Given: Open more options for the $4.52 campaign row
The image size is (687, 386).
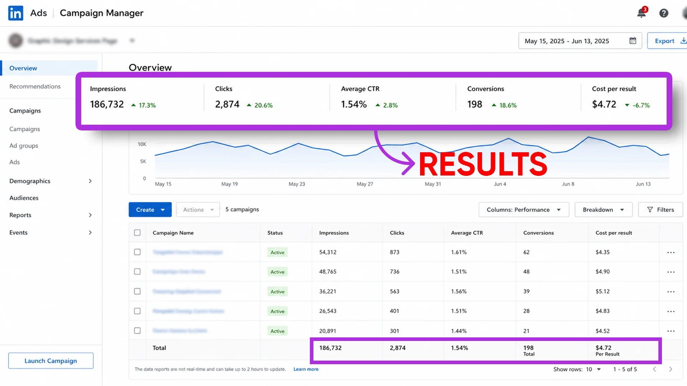Looking at the screenshot, I should click(x=671, y=331).
